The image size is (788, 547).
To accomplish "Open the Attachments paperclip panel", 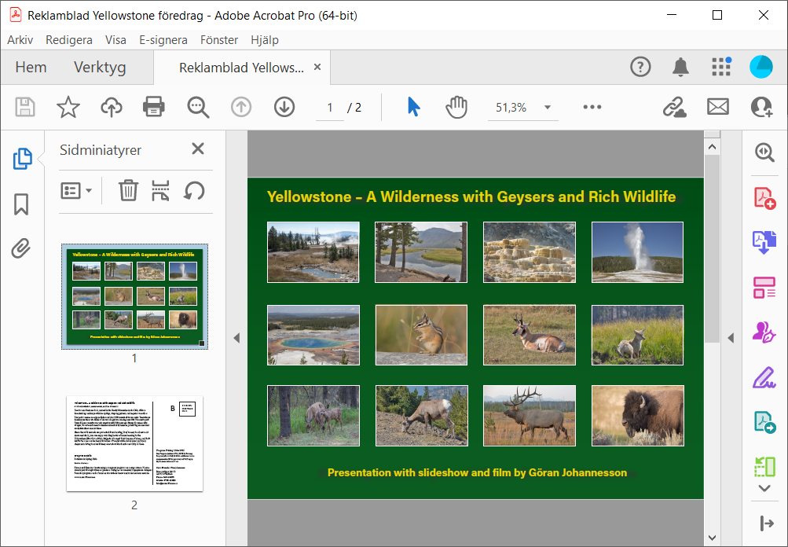I will [21, 249].
